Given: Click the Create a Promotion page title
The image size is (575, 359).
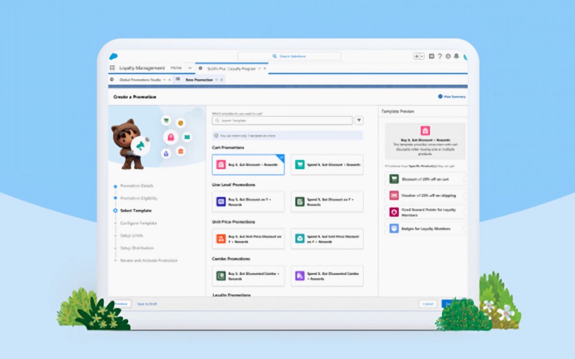Looking at the screenshot, I should [x=135, y=97].
